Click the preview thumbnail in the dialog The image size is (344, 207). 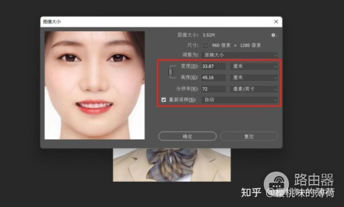tap(95, 85)
